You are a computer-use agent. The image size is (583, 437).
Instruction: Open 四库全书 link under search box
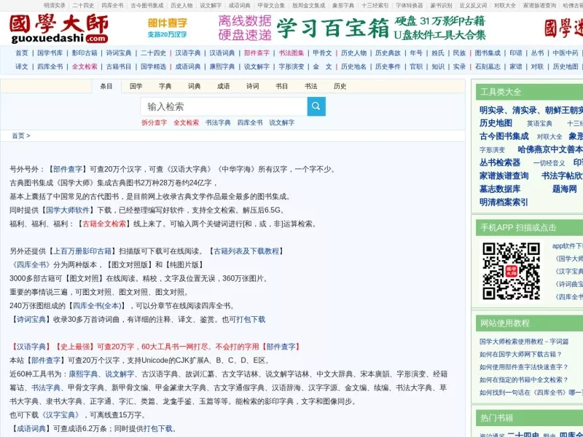click(x=250, y=122)
